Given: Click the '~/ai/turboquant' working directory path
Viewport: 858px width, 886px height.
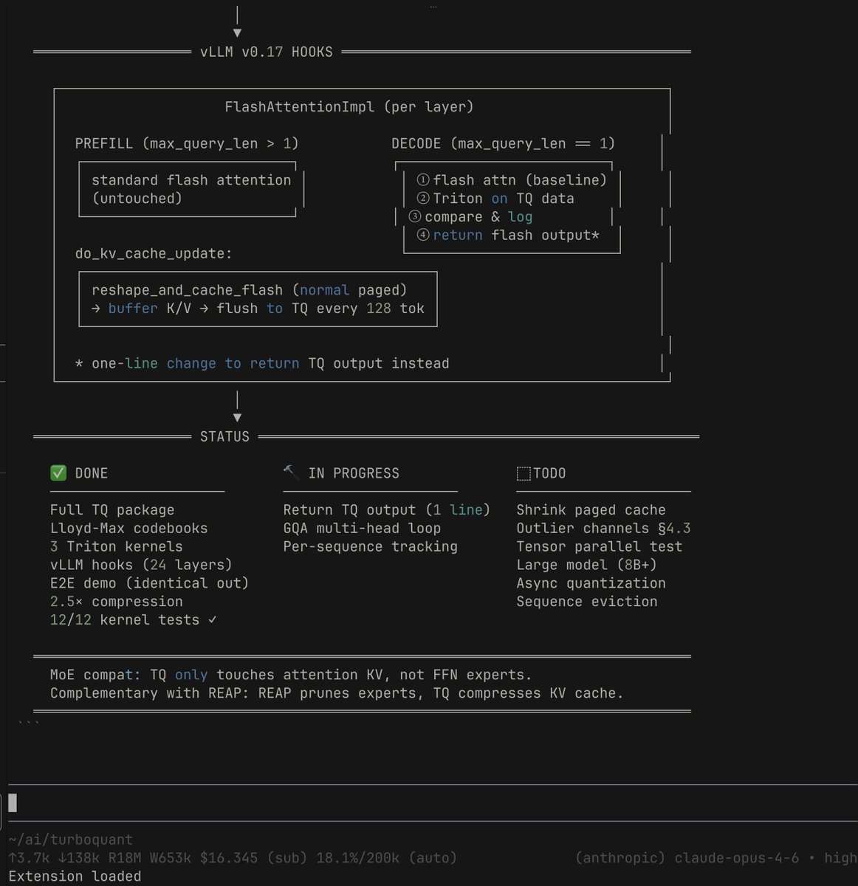Looking at the screenshot, I should pyautogui.click(x=71, y=839).
